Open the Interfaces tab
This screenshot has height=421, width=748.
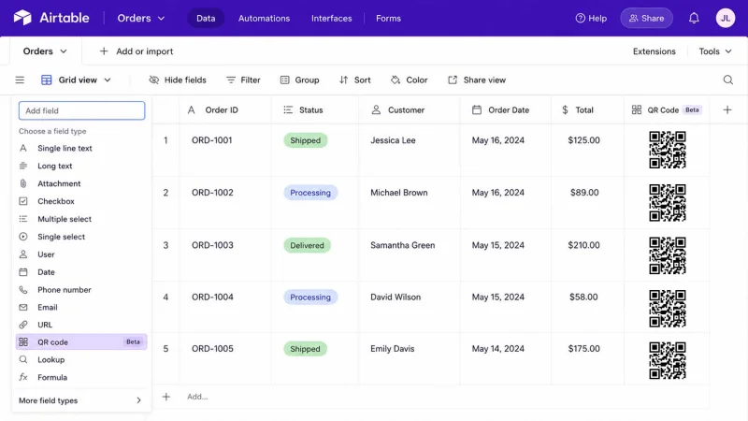332,18
